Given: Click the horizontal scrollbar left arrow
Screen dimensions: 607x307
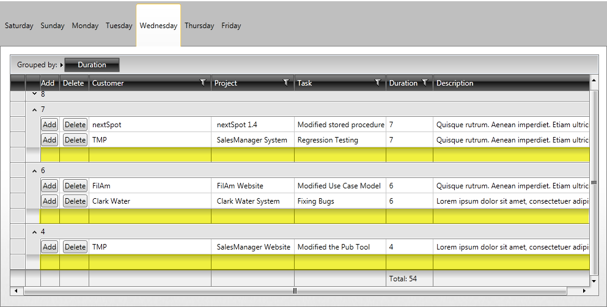Looking at the screenshot, I should click(x=16, y=290).
